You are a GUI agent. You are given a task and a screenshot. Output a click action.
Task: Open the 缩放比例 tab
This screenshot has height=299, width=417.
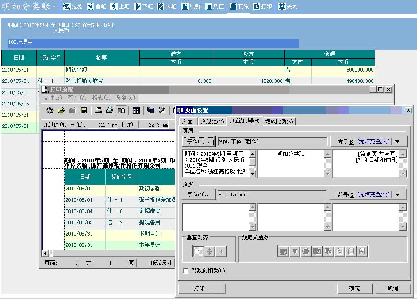[279, 121]
